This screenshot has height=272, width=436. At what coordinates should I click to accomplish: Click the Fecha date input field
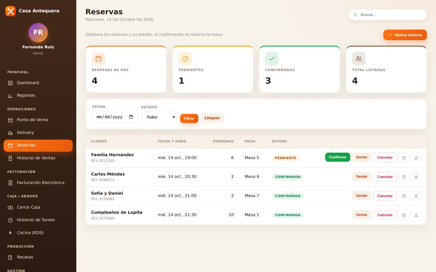click(115, 117)
